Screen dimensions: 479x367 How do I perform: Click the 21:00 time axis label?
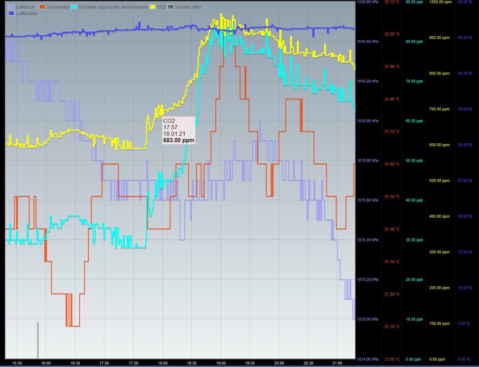click(337, 363)
